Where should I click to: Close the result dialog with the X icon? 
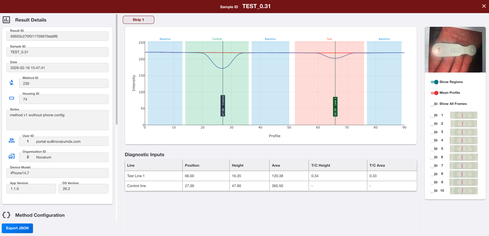pyautogui.click(x=484, y=6)
